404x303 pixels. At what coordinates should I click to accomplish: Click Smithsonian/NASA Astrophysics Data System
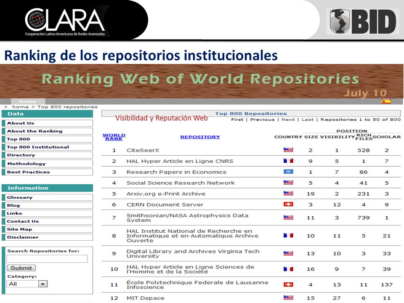click(x=187, y=218)
